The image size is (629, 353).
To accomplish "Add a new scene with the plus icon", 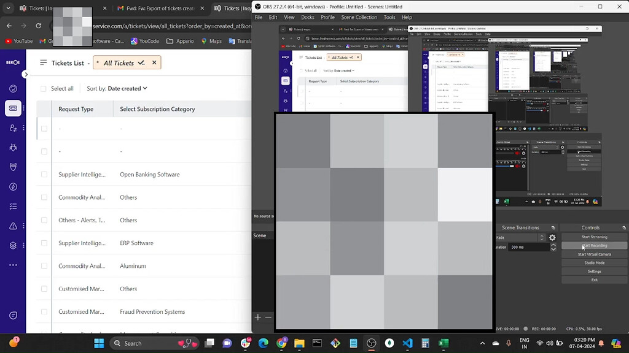I will pyautogui.click(x=257, y=317).
